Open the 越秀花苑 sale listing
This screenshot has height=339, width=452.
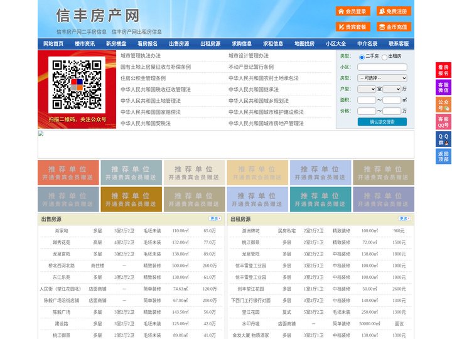pos(62,242)
